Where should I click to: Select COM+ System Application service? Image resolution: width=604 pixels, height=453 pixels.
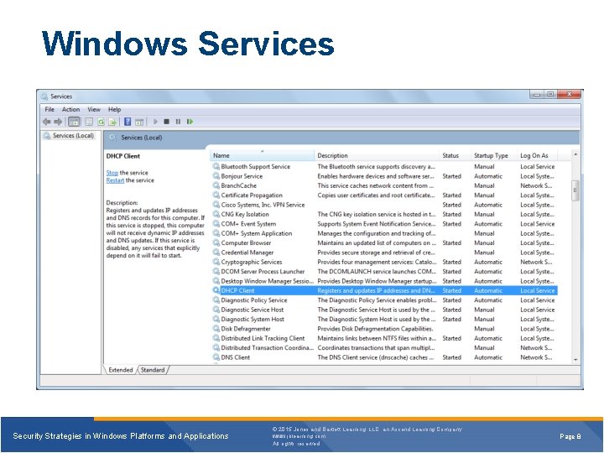(384, 233)
